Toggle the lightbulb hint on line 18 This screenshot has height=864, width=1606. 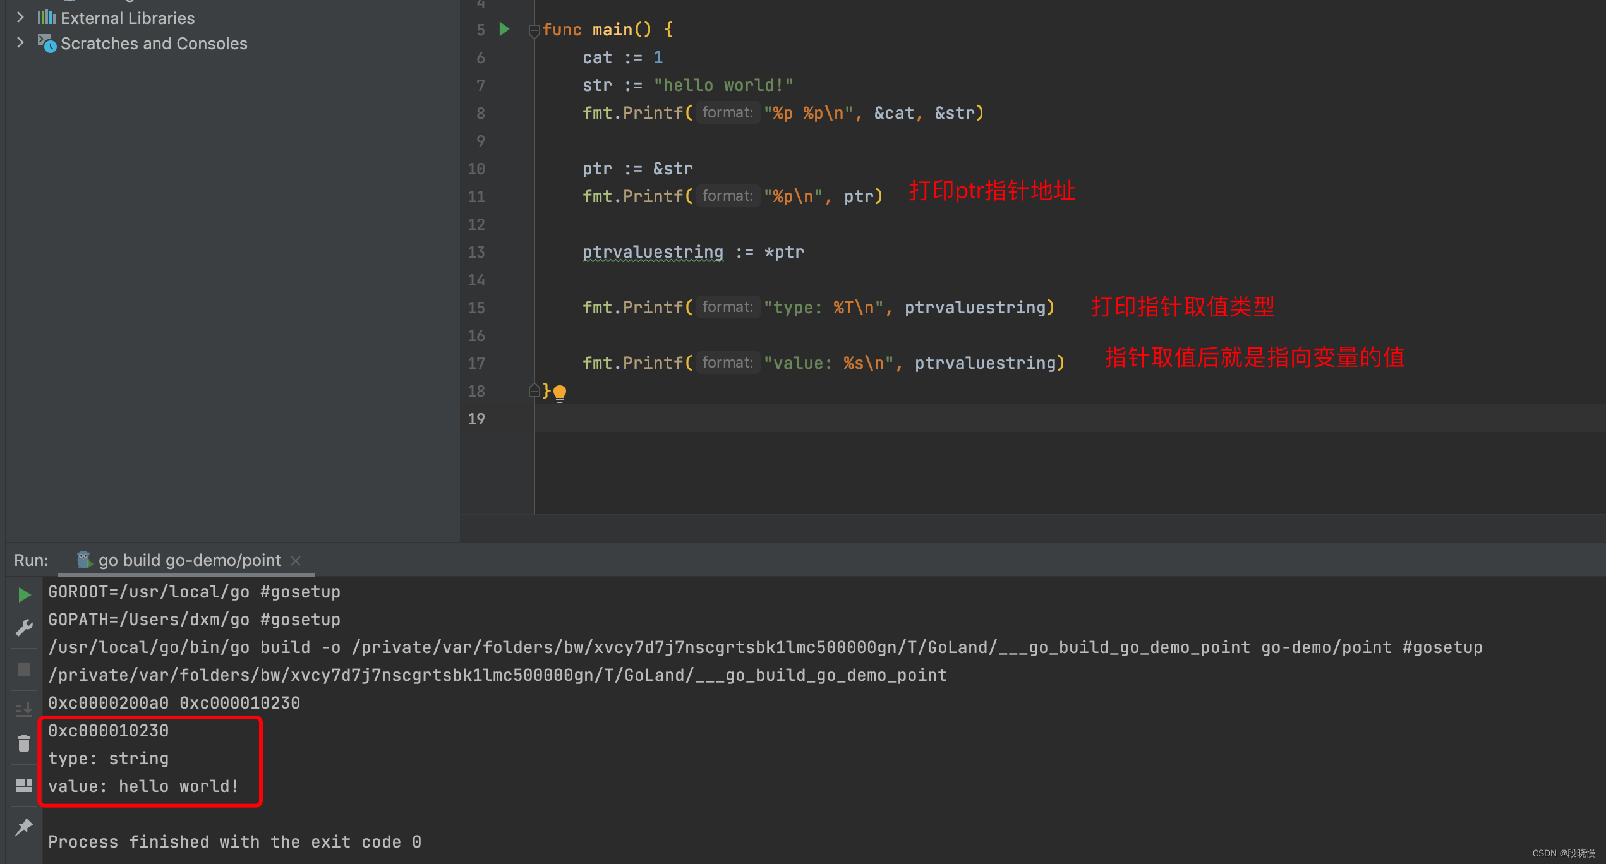tap(558, 390)
